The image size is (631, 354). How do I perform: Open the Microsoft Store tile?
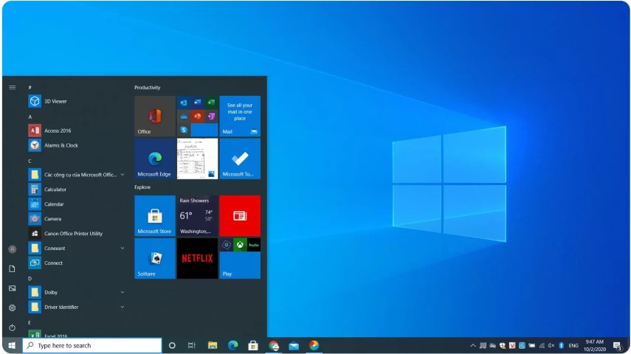coord(155,216)
